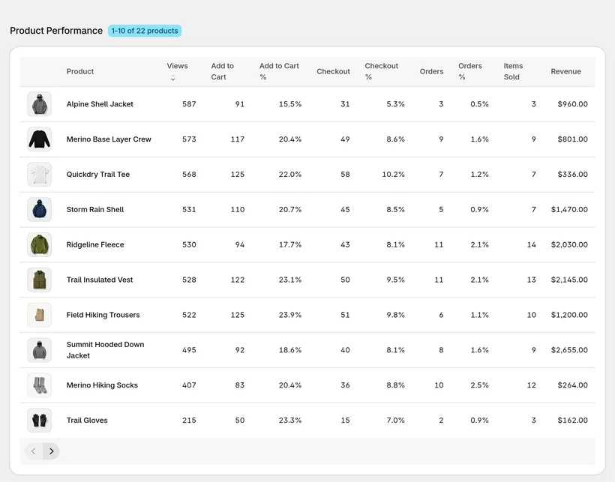Viewport: 615px width, 482px height.
Task: Click the Revenue column header
Action: point(565,71)
